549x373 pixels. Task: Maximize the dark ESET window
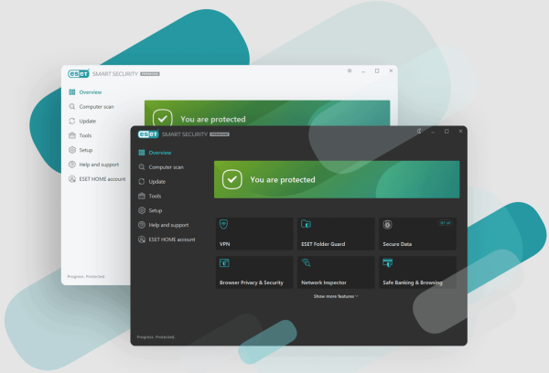pos(447,132)
